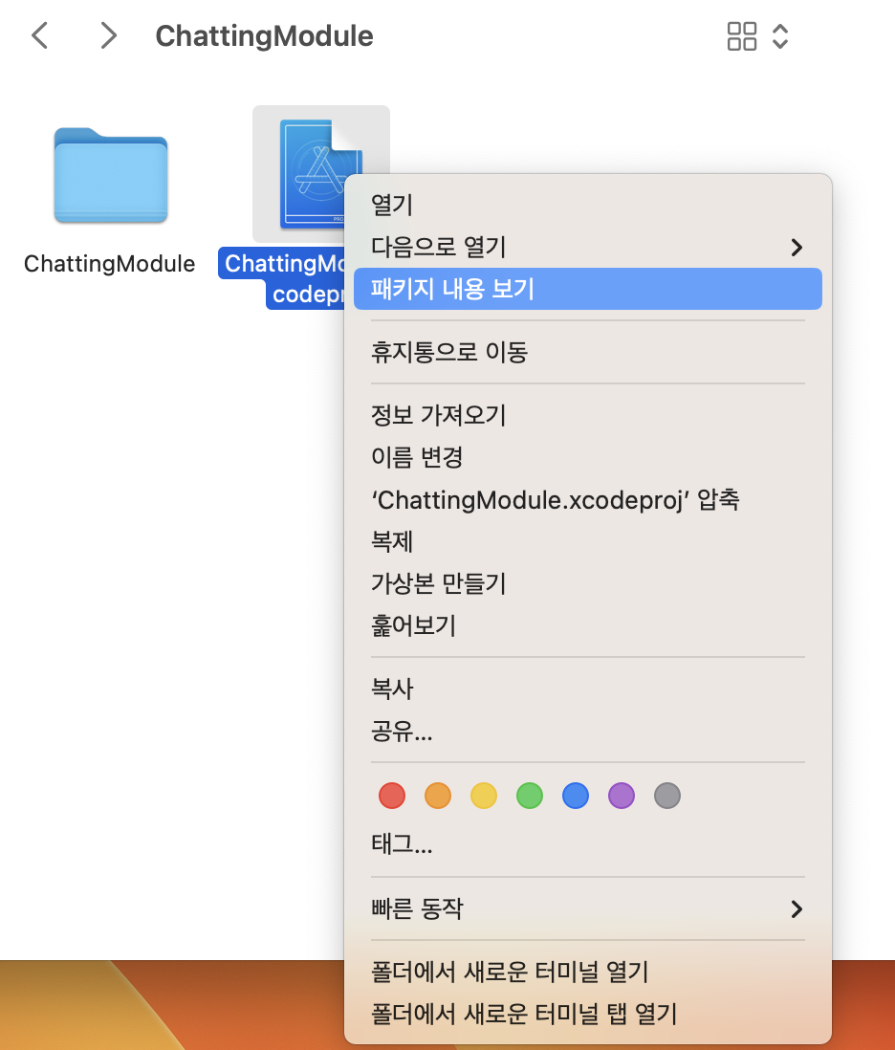This screenshot has width=895, height=1050.
Task: Apply the blue tag color
Action: point(576,796)
